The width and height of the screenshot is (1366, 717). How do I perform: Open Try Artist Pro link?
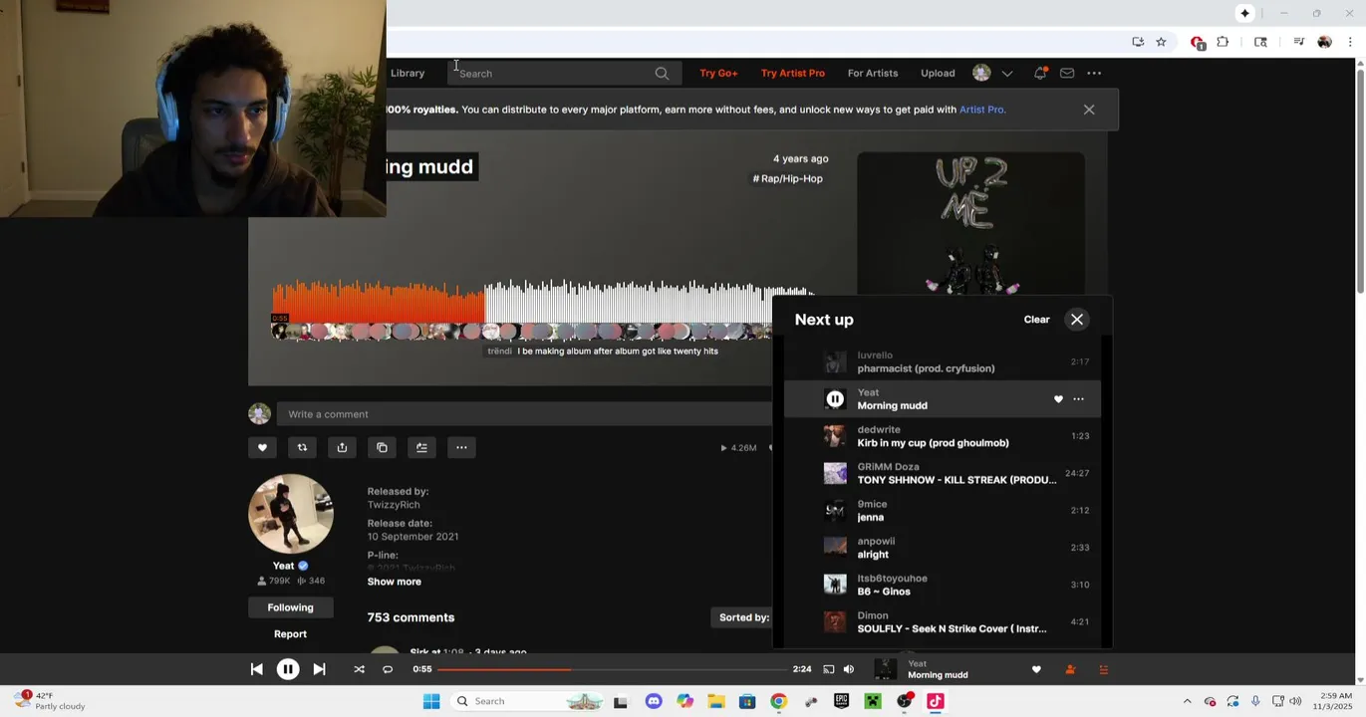[x=793, y=73]
